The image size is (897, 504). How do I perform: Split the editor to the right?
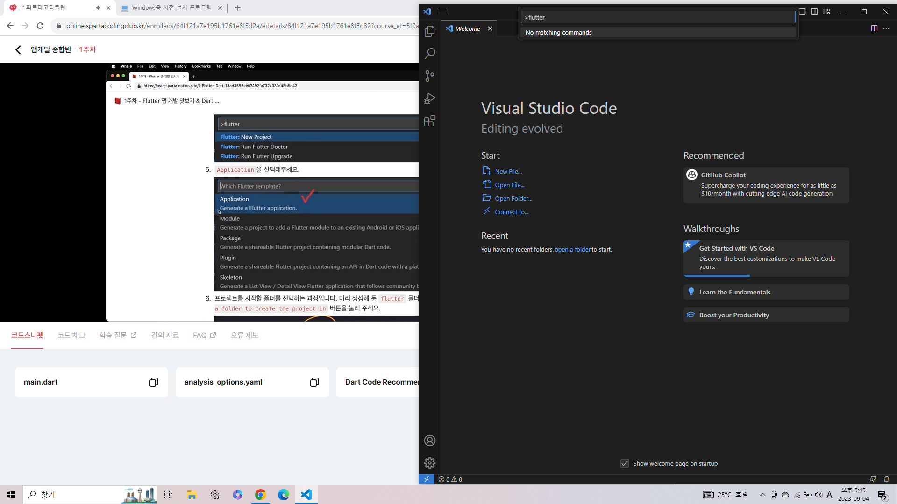[874, 28]
